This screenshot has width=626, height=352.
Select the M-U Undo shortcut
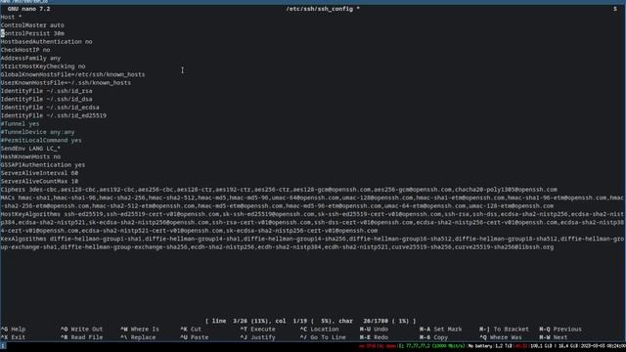point(374,330)
